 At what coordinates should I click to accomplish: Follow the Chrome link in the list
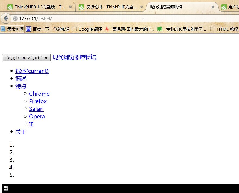(39, 94)
